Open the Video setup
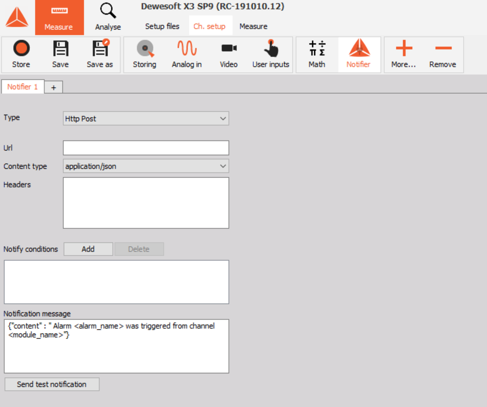487x407 pixels. (x=229, y=55)
